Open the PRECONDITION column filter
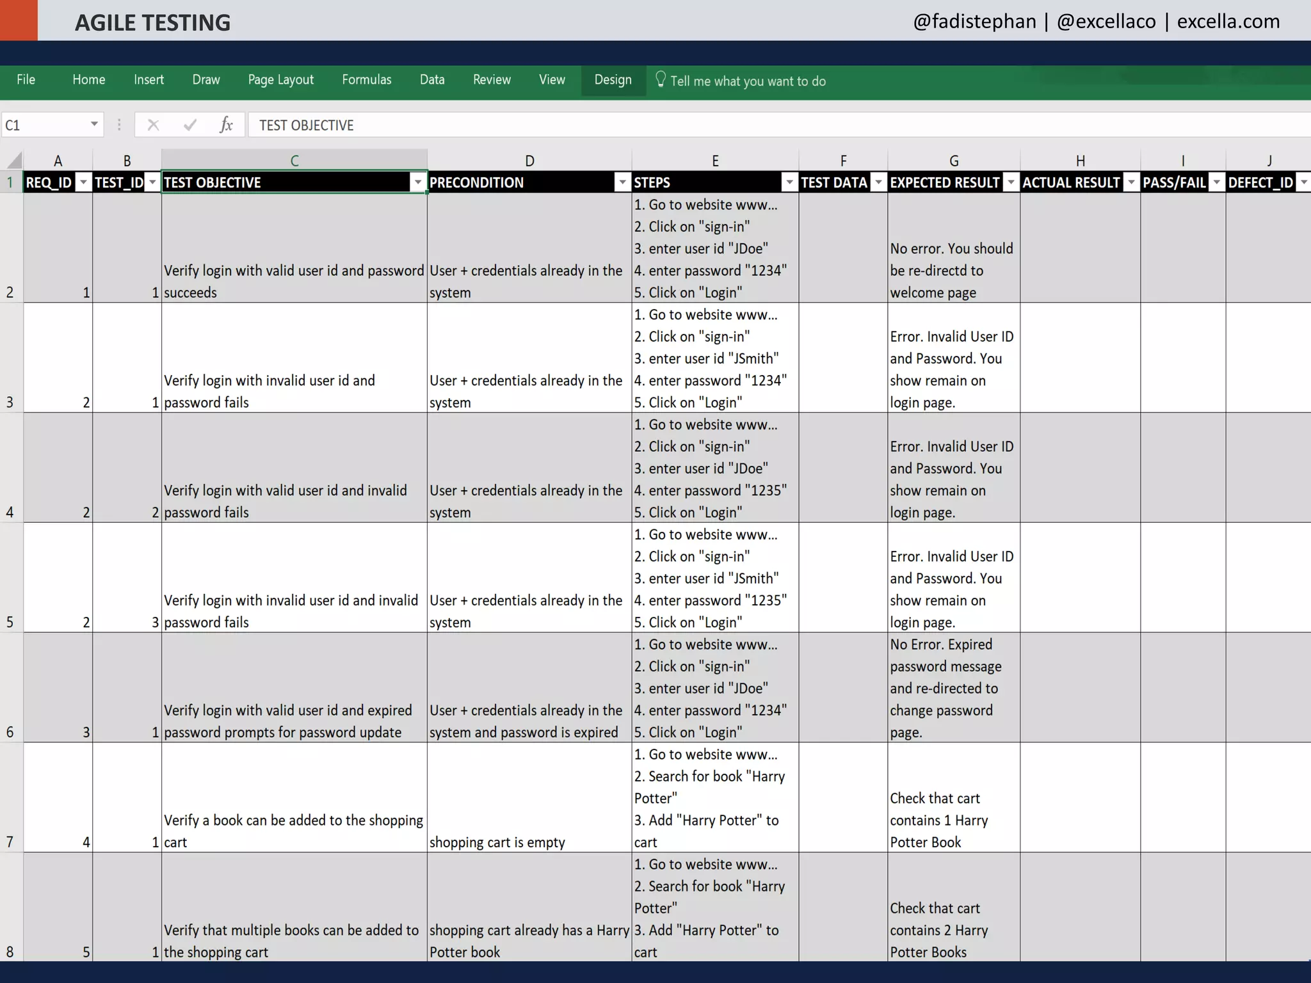Screen dimensions: 1311x983 (x=622, y=183)
